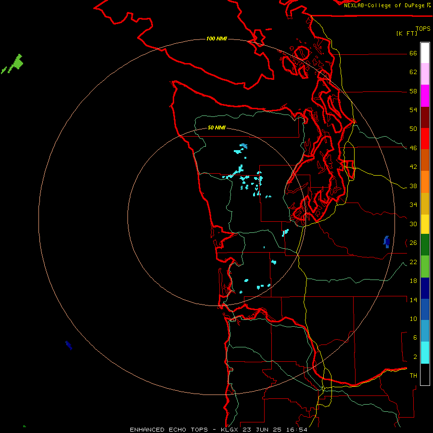Click the scale label 26
The image size is (433, 433).
[x=413, y=243]
